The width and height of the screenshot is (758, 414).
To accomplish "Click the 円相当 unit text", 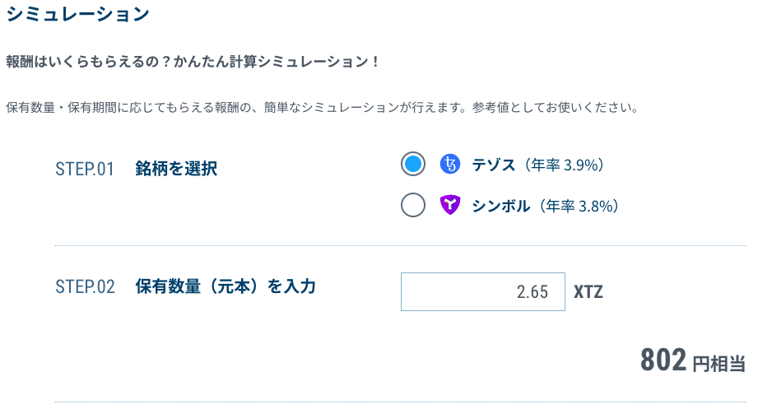I will click(x=718, y=364).
